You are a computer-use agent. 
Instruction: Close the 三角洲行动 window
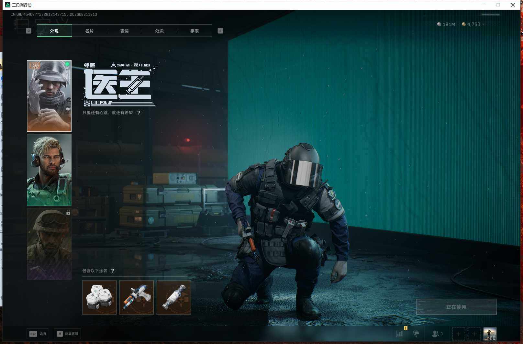point(513,5)
